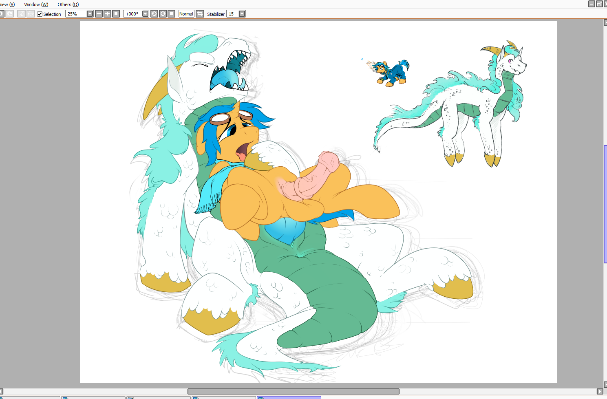Toggle the Selection checkbox
Image resolution: width=607 pixels, height=399 pixels.
40,14
